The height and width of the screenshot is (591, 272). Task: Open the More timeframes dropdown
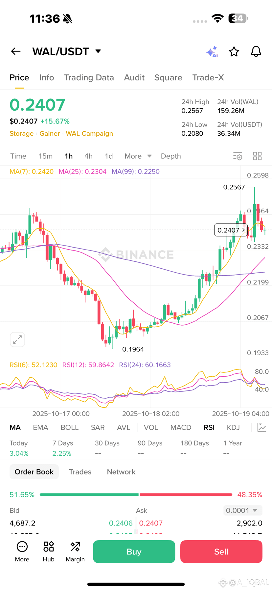(138, 156)
